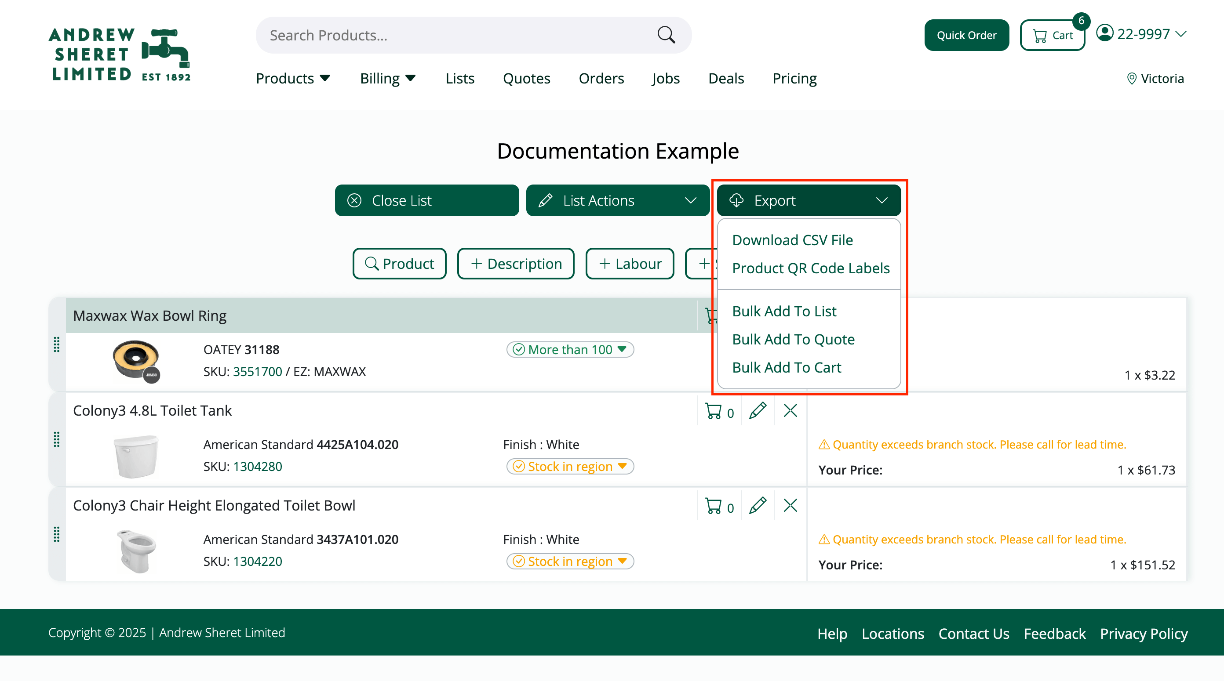The image size is (1224, 681).
Task: Click the add Description button
Action: click(516, 264)
